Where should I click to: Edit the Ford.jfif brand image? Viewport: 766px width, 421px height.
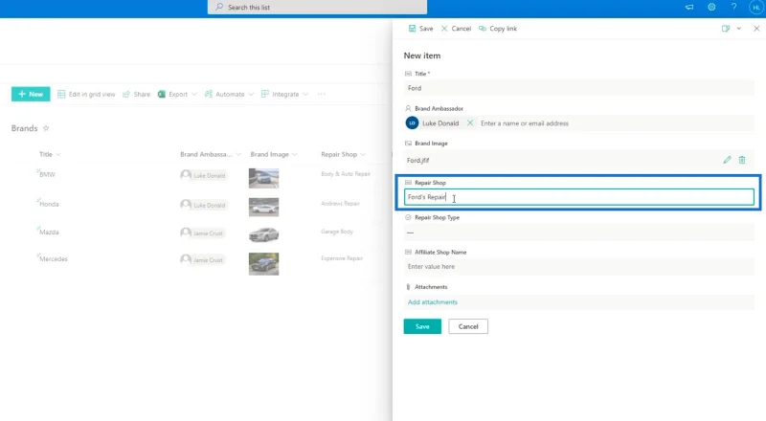[x=727, y=160]
